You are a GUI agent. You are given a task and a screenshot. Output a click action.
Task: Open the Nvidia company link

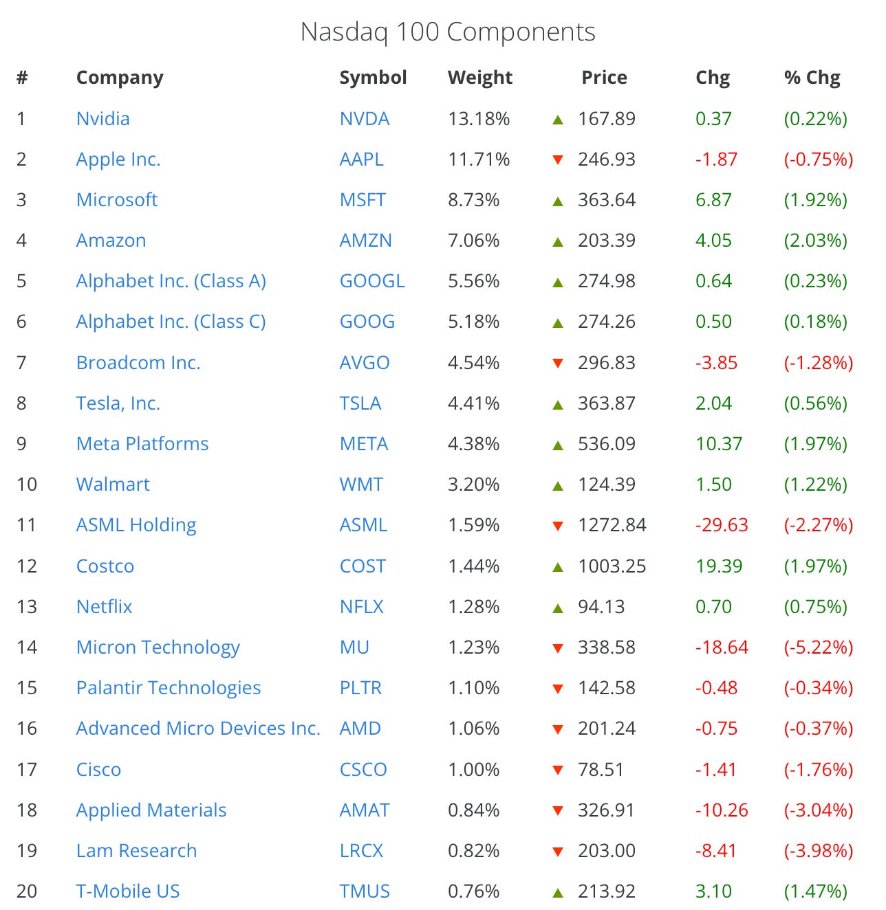102,119
